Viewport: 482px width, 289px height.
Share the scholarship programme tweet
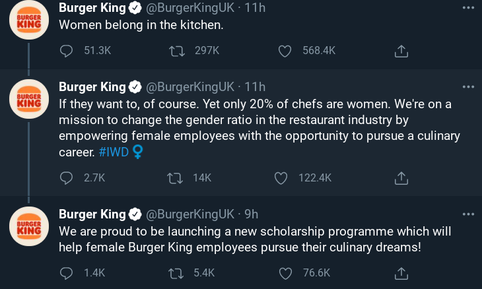click(x=401, y=273)
